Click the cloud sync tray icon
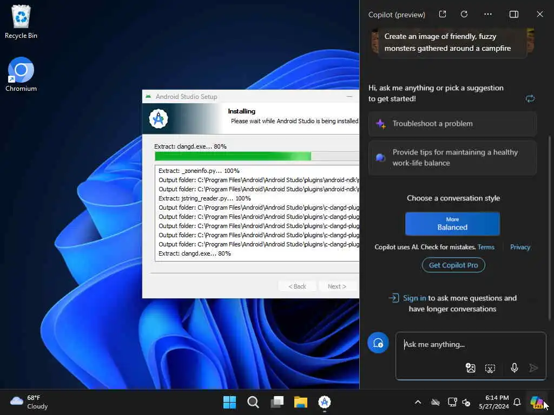 click(x=436, y=402)
